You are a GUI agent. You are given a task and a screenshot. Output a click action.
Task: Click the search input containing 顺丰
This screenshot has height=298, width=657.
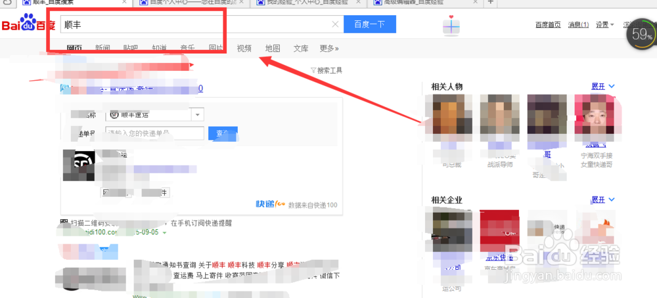202,24
